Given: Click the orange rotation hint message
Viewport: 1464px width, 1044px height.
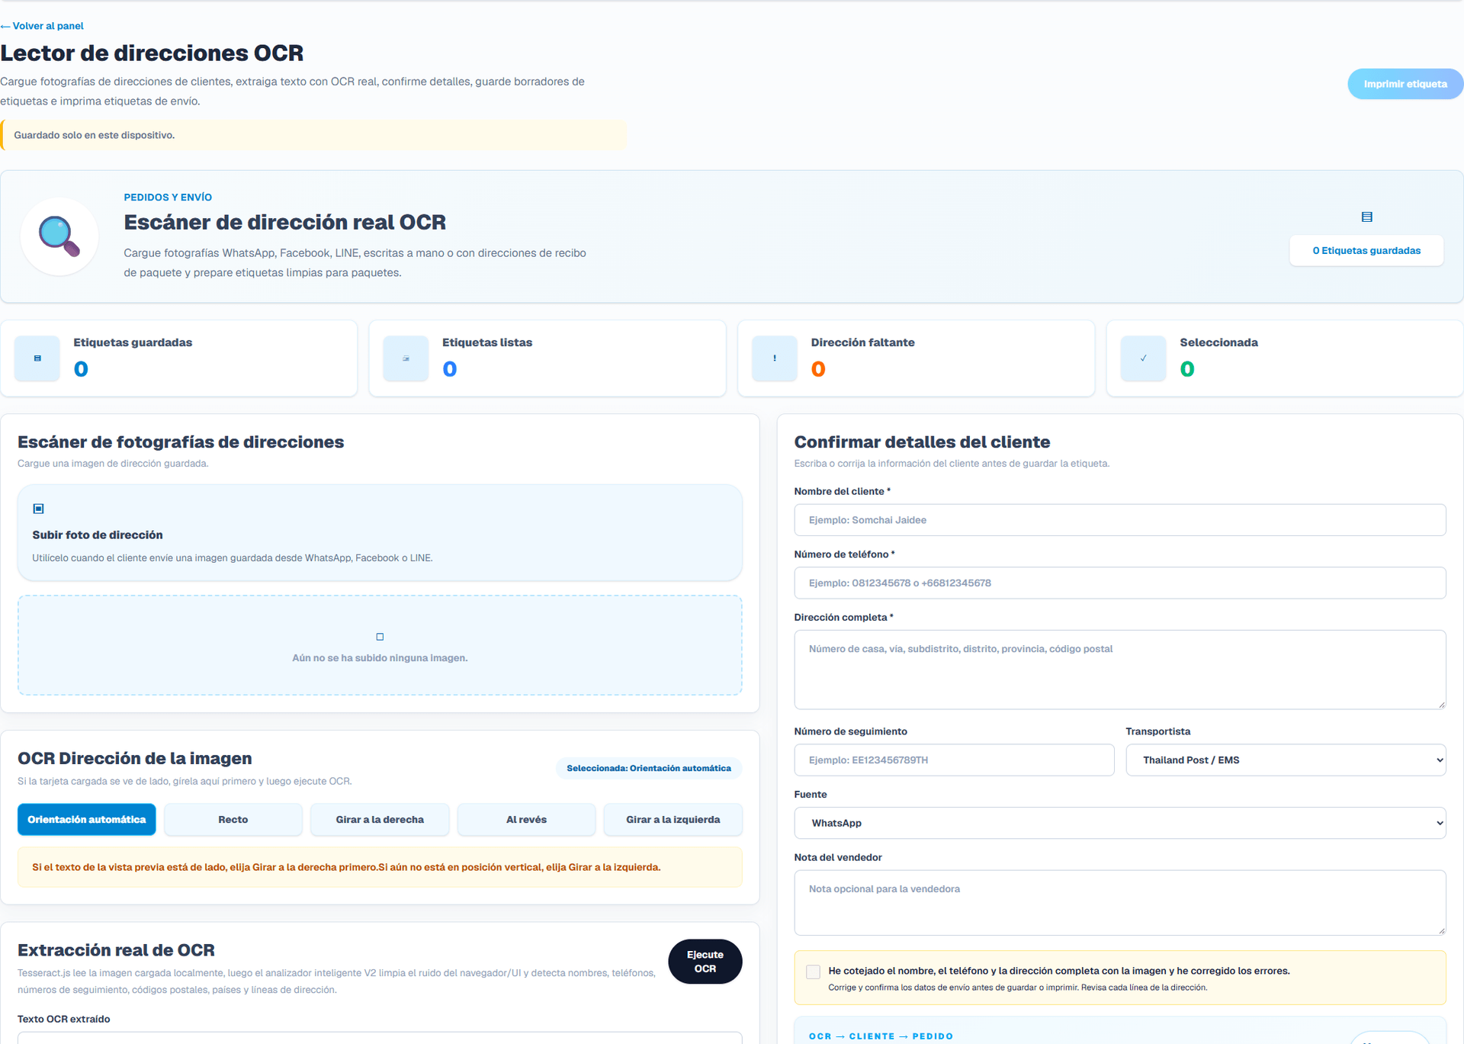Looking at the screenshot, I should coord(380,867).
